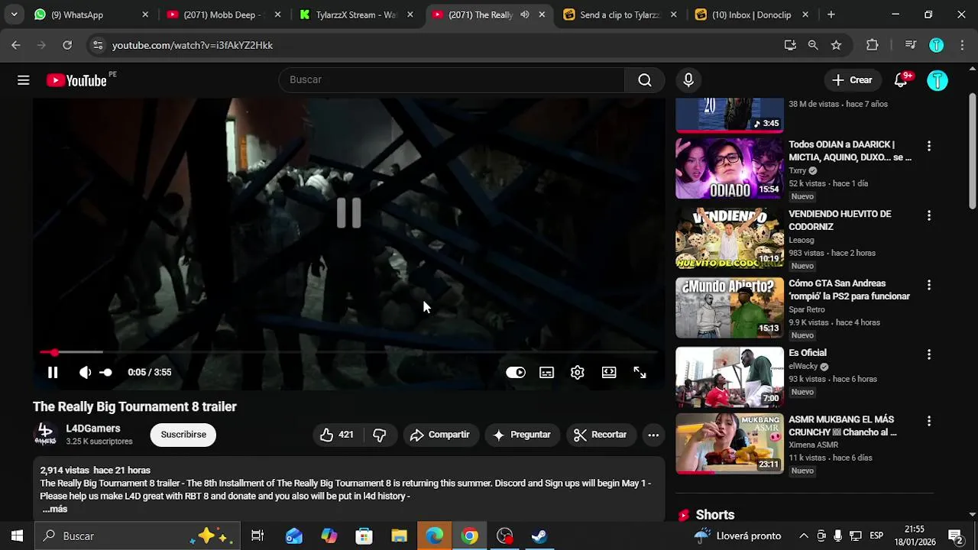
Task: Switch to the Mobb Deep YouTube tab
Action: [x=225, y=15]
